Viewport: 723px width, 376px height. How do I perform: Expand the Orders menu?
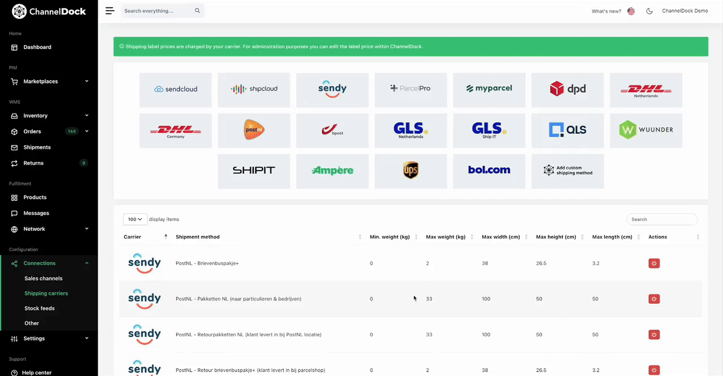(49, 132)
